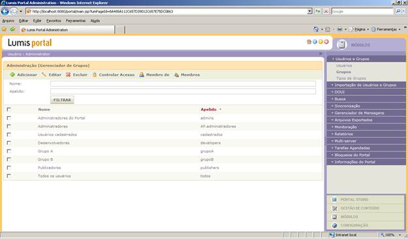The height and width of the screenshot is (239, 408).
Task: Open the Publicadores group link
Action: pyautogui.click(x=49, y=168)
